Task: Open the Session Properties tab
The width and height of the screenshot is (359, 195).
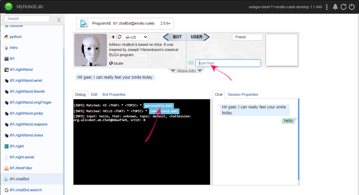Action: click(243, 94)
